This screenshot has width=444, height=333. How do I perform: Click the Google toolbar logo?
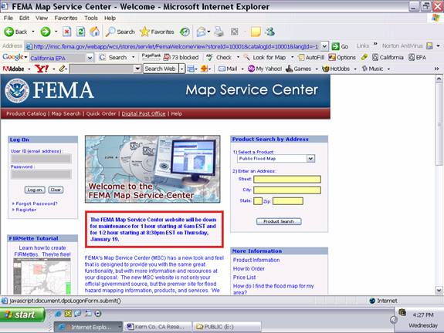coord(13,57)
